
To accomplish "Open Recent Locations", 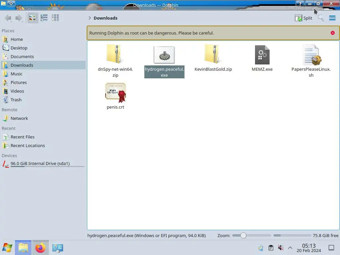I will tap(43, 146).
